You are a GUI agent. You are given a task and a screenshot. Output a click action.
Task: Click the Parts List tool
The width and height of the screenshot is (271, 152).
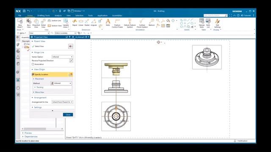tap(208, 23)
